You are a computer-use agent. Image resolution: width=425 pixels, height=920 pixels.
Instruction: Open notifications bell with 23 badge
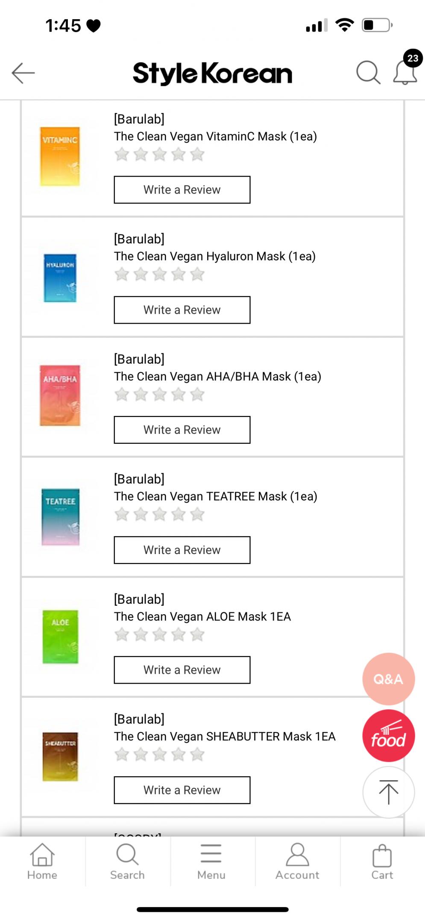pos(405,72)
